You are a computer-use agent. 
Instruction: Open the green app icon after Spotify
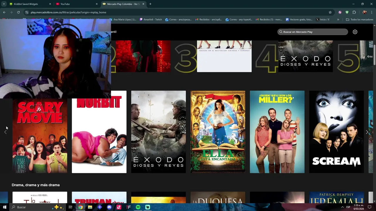coord(147,207)
